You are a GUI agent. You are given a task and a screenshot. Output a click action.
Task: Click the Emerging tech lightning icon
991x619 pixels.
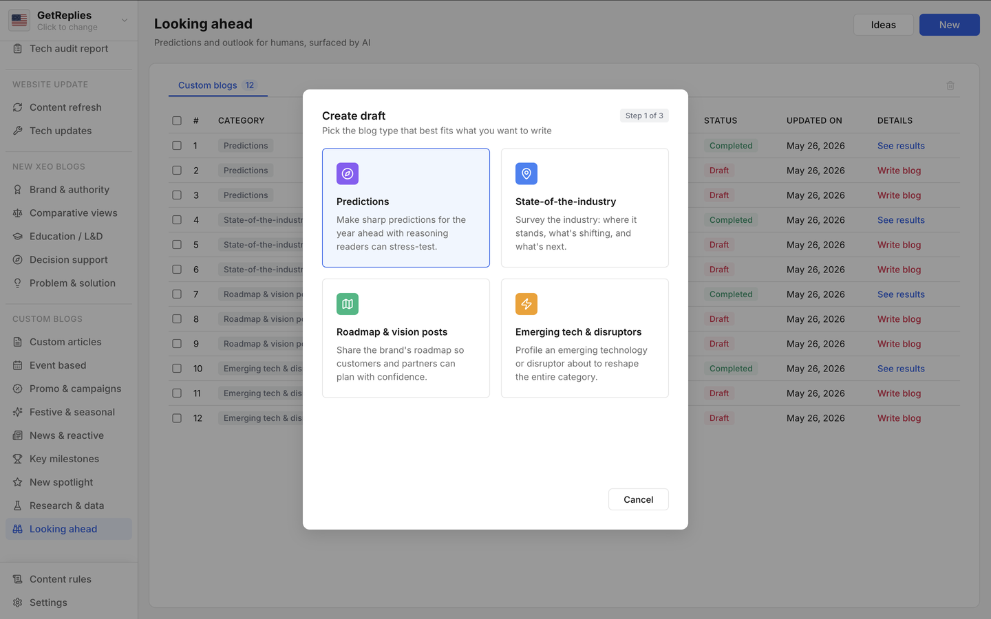click(526, 304)
